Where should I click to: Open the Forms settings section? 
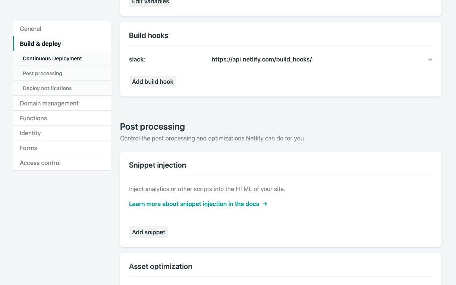tap(28, 148)
